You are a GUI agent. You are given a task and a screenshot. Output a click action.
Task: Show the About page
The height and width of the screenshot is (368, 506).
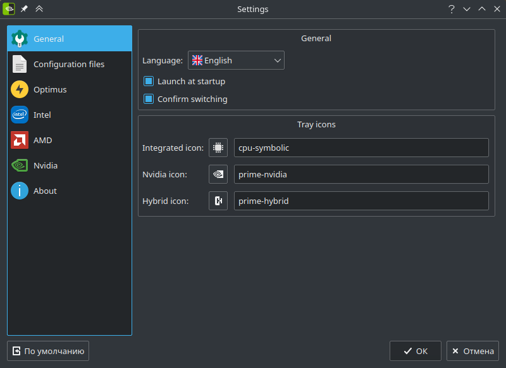(70, 191)
